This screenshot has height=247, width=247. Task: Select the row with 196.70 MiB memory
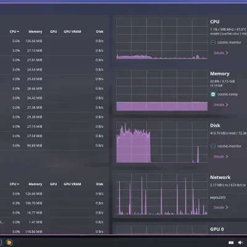coord(53,203)
